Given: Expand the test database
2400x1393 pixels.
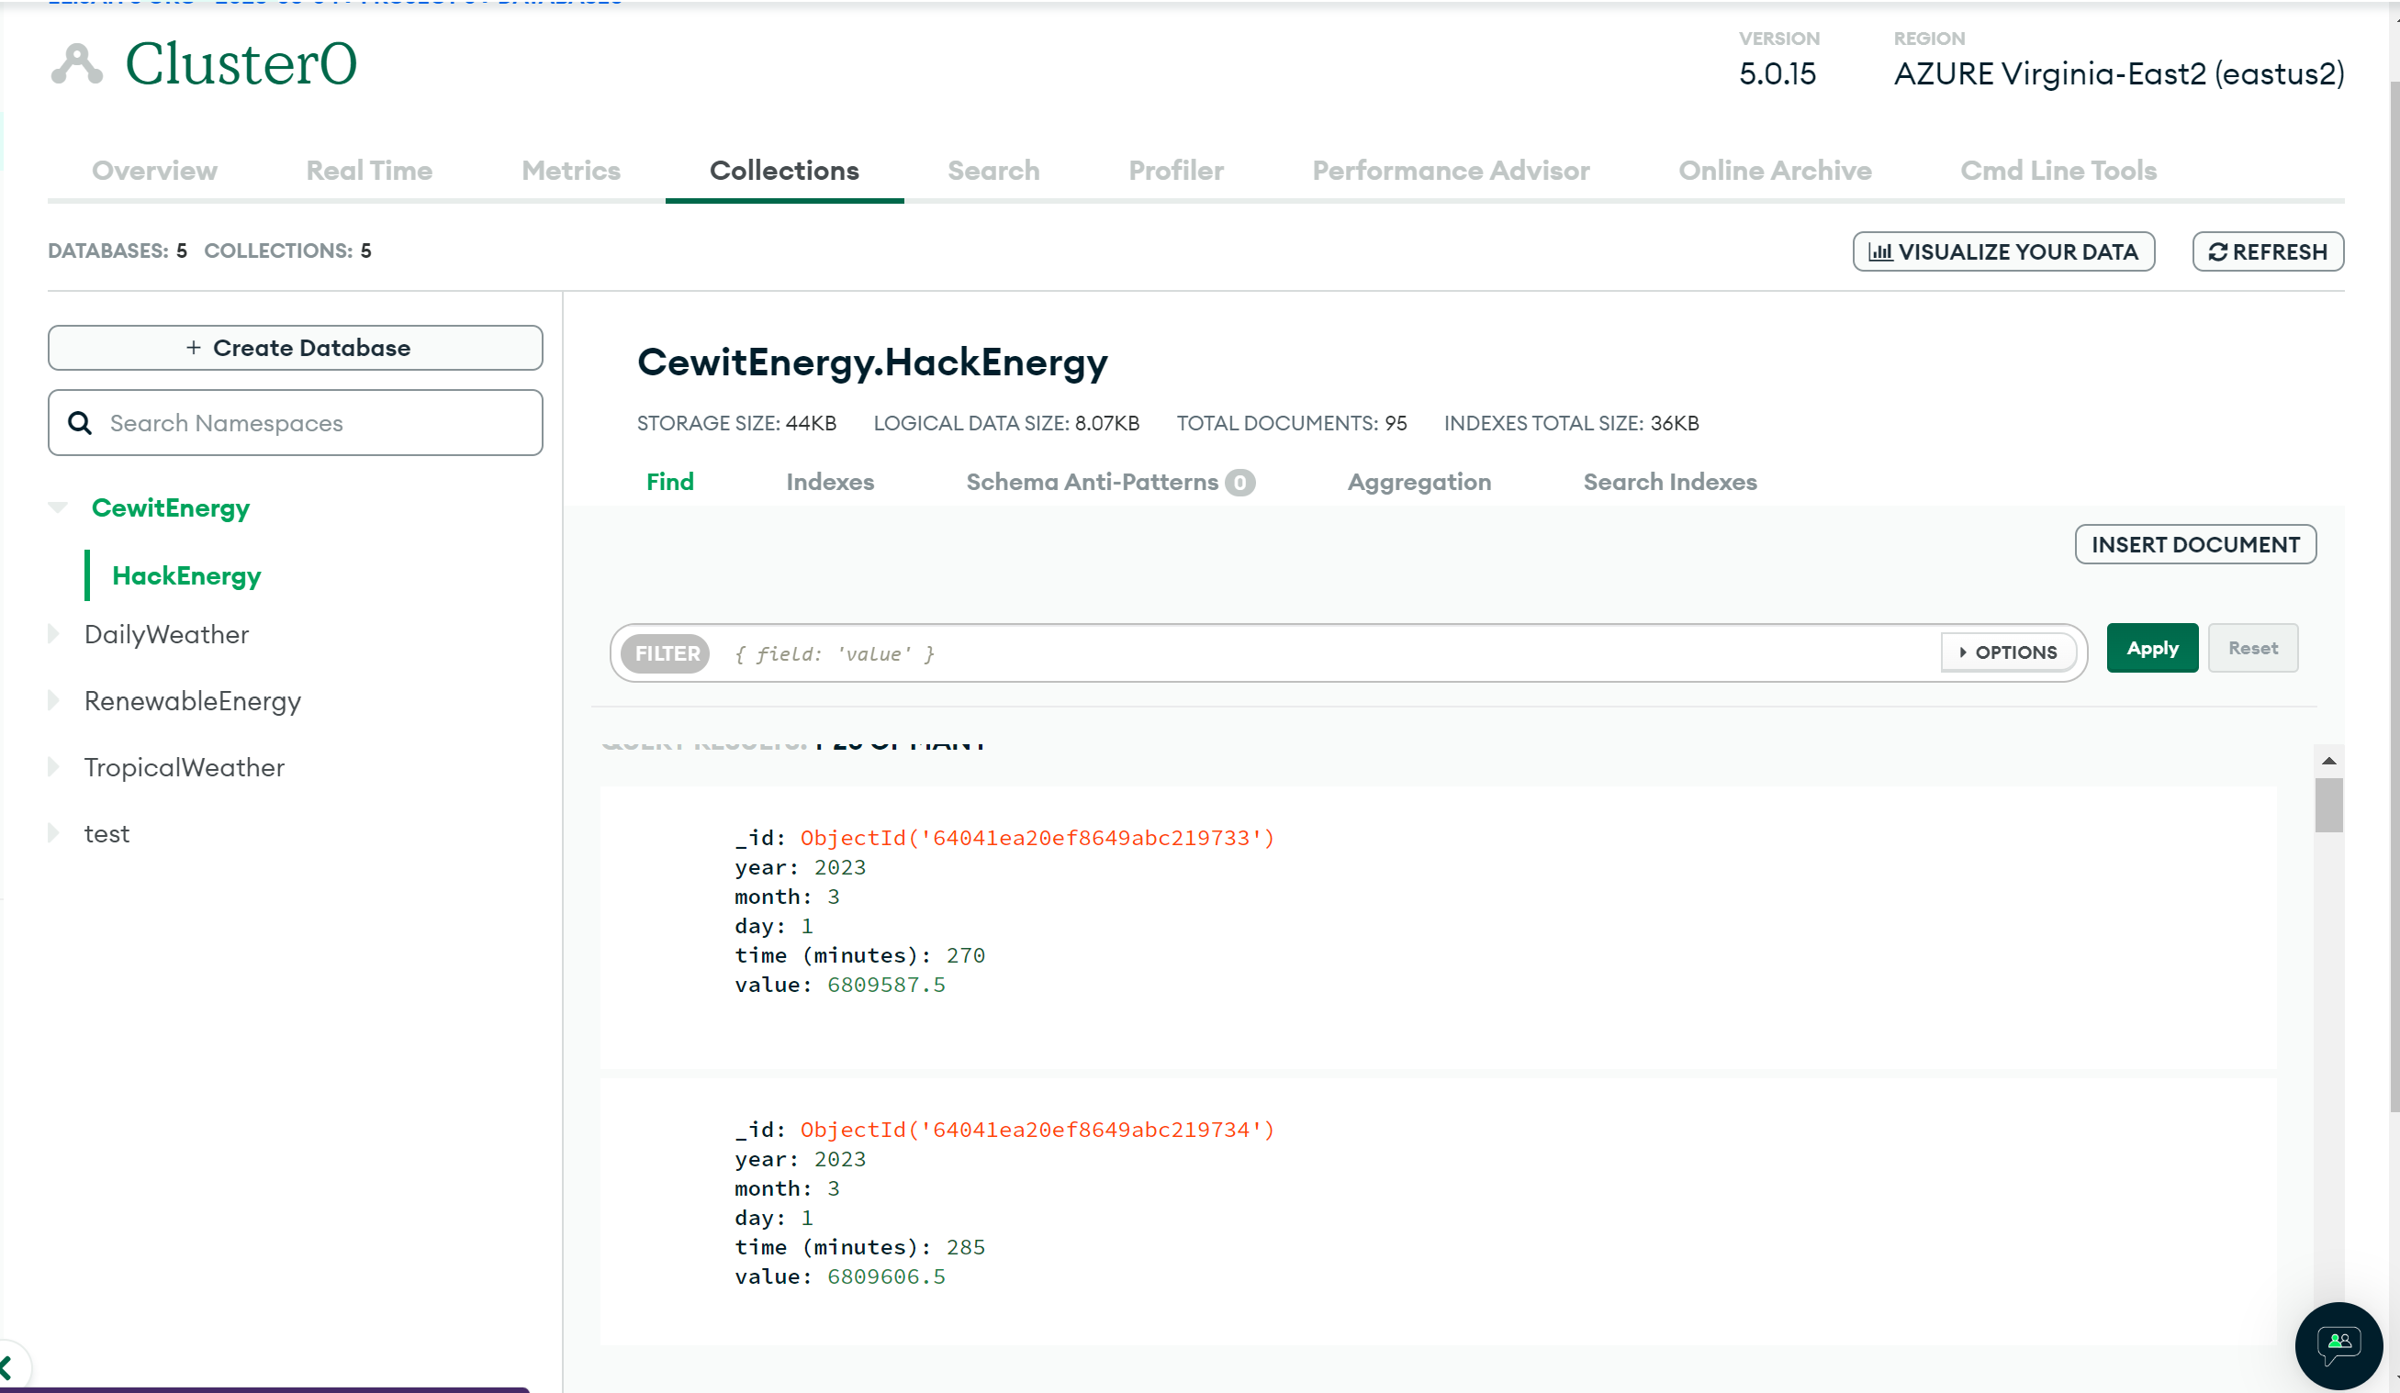Looking at the screenshot, I should (x=54, y=833).
